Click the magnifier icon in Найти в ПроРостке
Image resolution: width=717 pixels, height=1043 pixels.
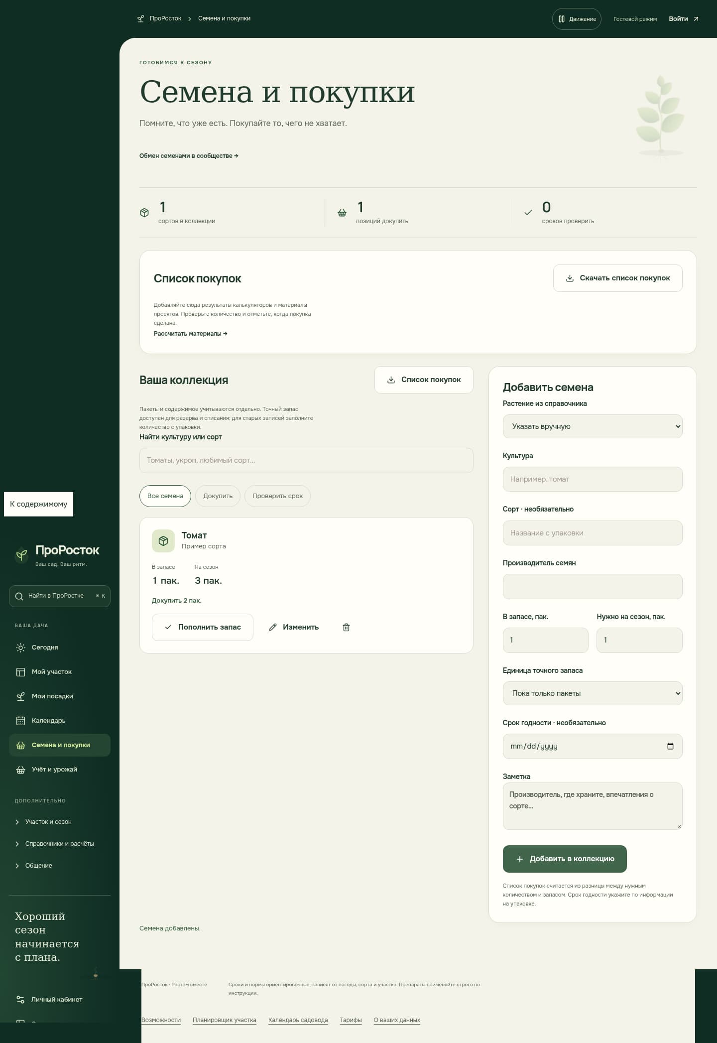pyautogui.click(x=19, y=596)
